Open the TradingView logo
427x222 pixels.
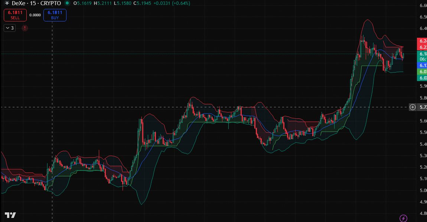10,215
